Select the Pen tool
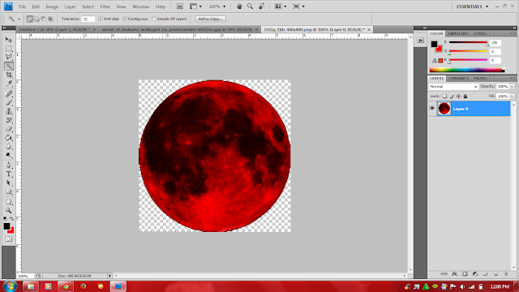This screenshot has height=292, width=519. (x=9, y=165)
